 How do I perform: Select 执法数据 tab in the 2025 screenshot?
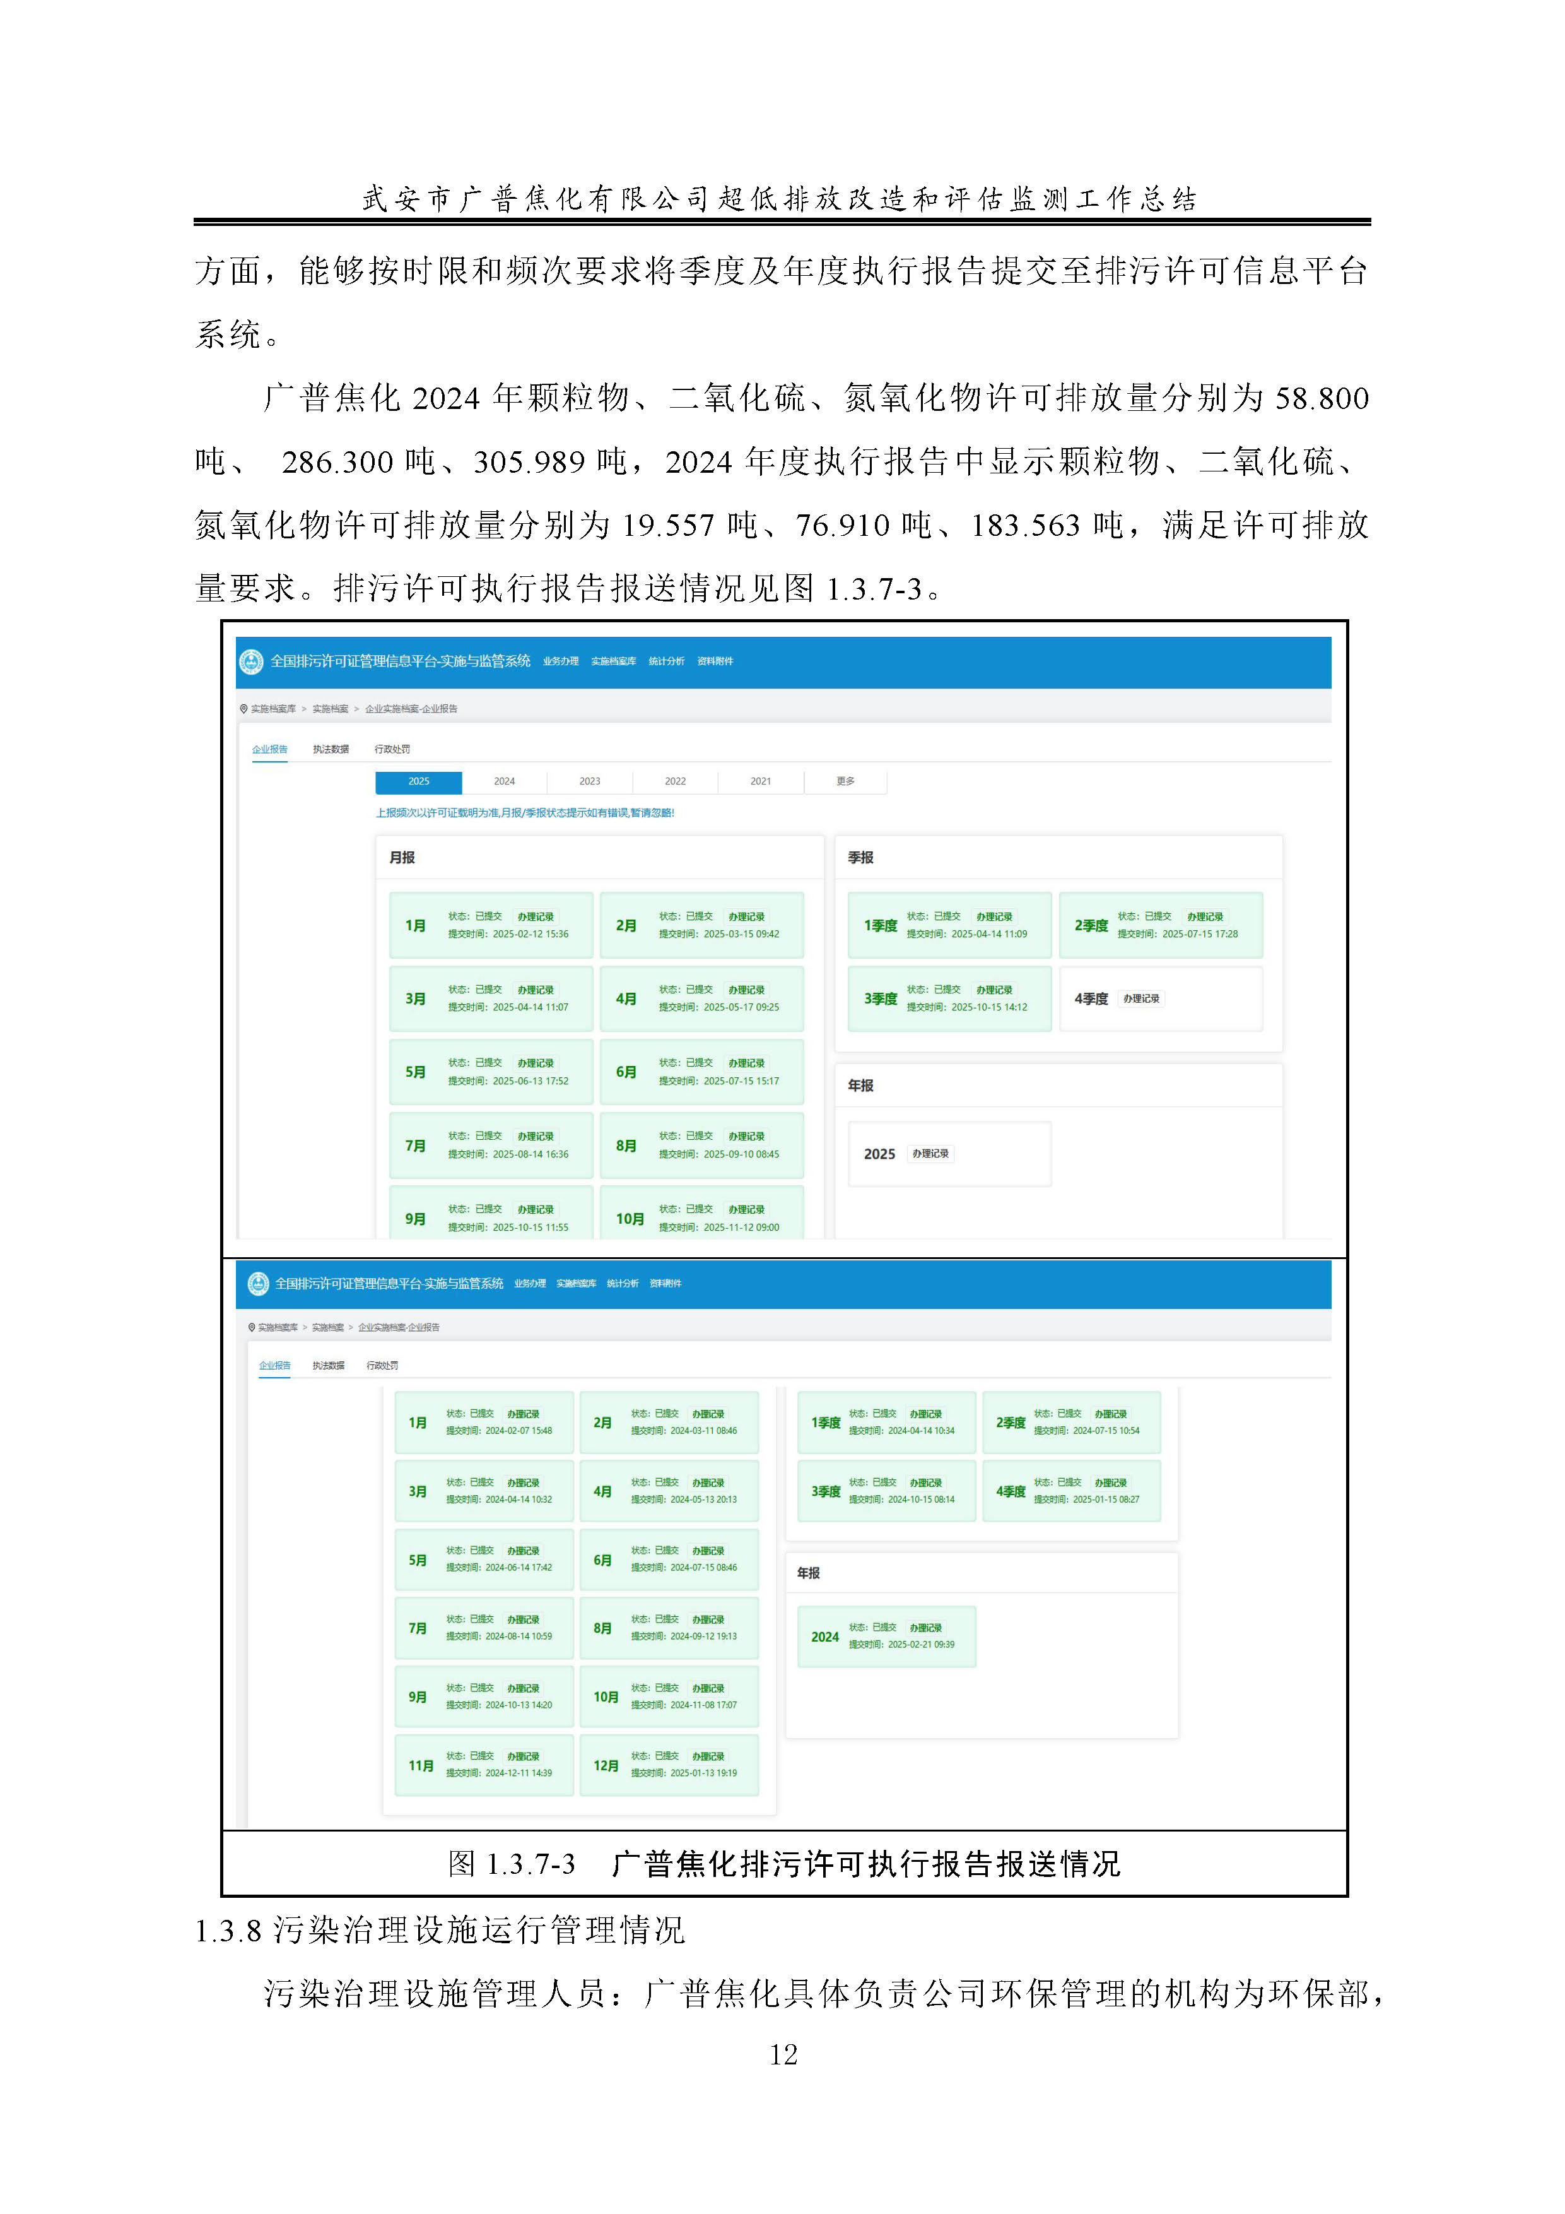point(331,749)
